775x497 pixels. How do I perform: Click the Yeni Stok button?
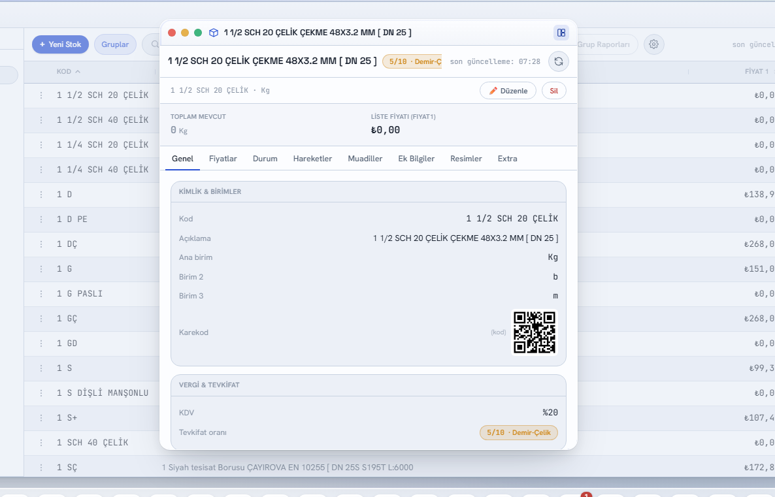pos(60,44)
